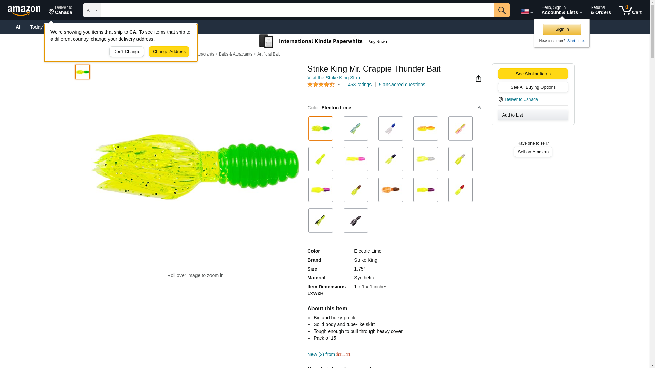
Task: Click the Artificial Bait breadcrumb
Action: pyautogui.click(x=268, y=54)
